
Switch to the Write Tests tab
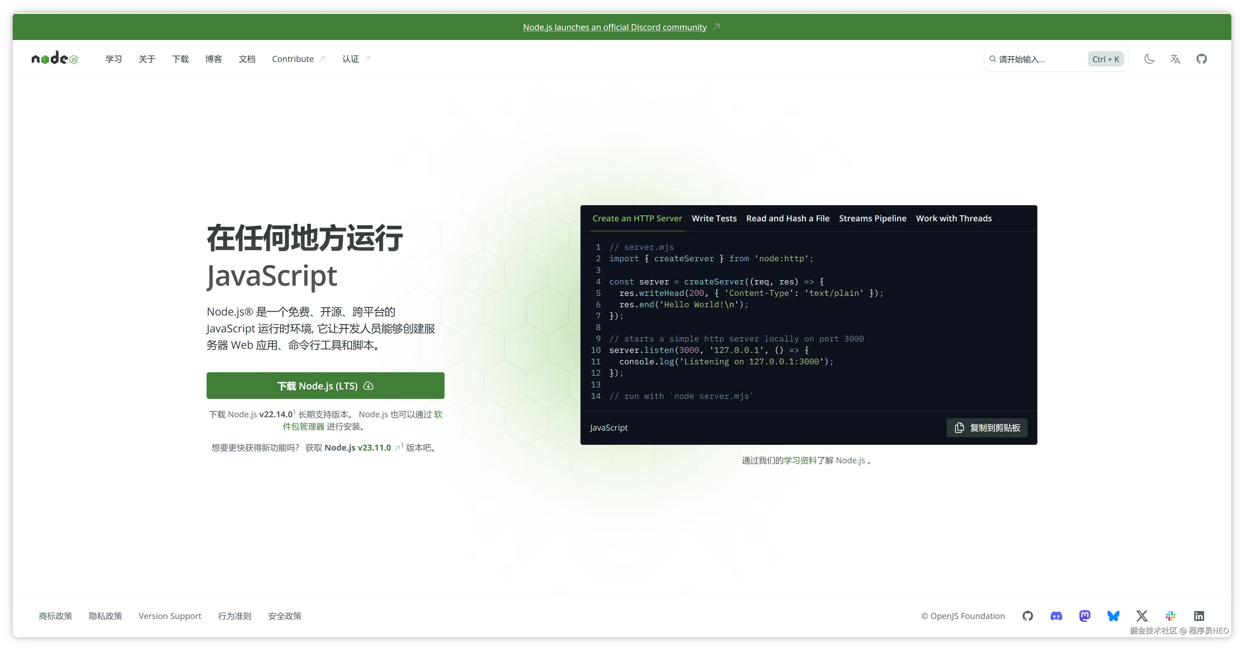714,218
